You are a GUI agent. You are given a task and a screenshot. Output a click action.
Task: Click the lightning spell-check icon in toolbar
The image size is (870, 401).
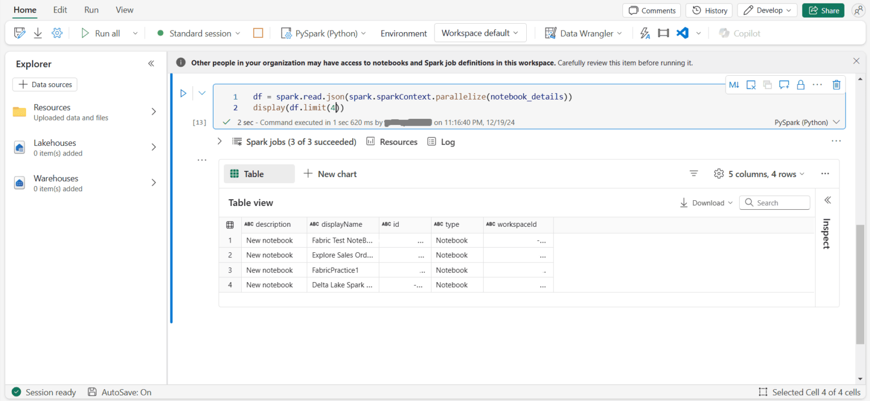(645, 33)
